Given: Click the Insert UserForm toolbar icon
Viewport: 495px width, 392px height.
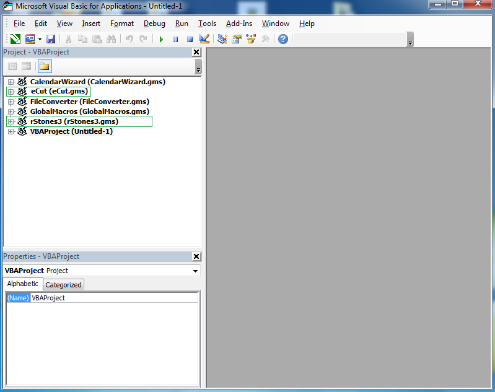Looking at the screenshot, I should [30, 39].
